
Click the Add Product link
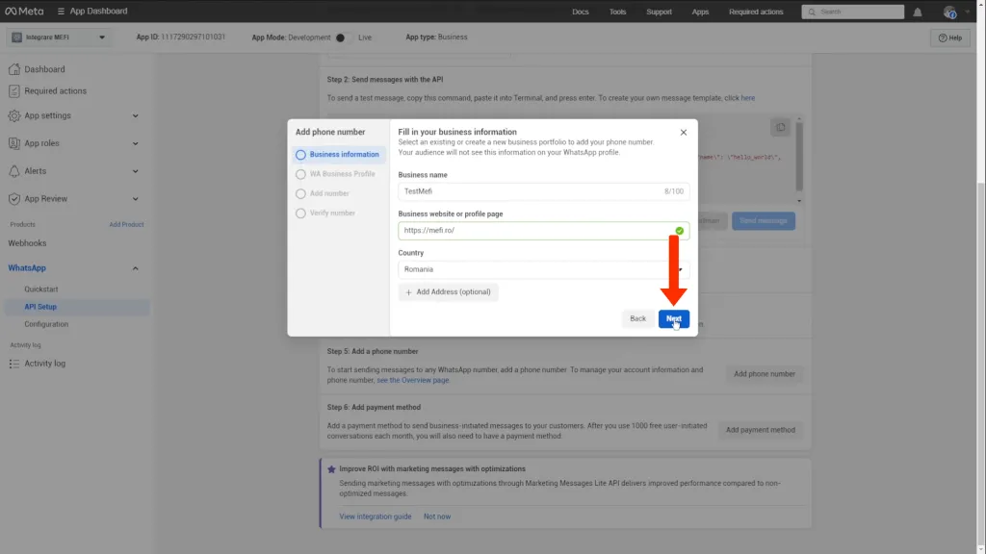click(x=126, y=224)
